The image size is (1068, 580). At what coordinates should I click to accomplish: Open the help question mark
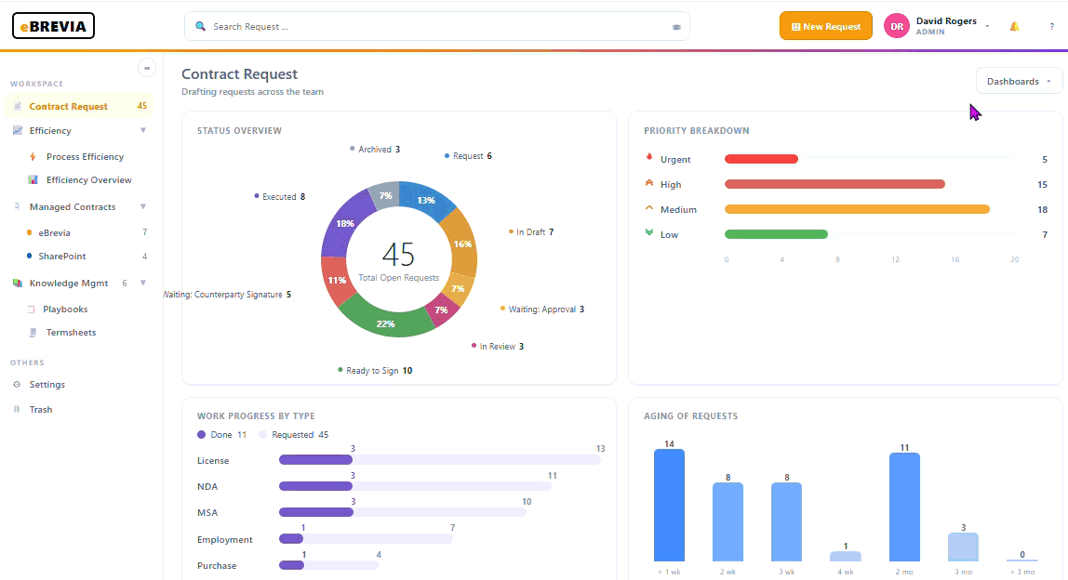click(x=1051, y=27)
